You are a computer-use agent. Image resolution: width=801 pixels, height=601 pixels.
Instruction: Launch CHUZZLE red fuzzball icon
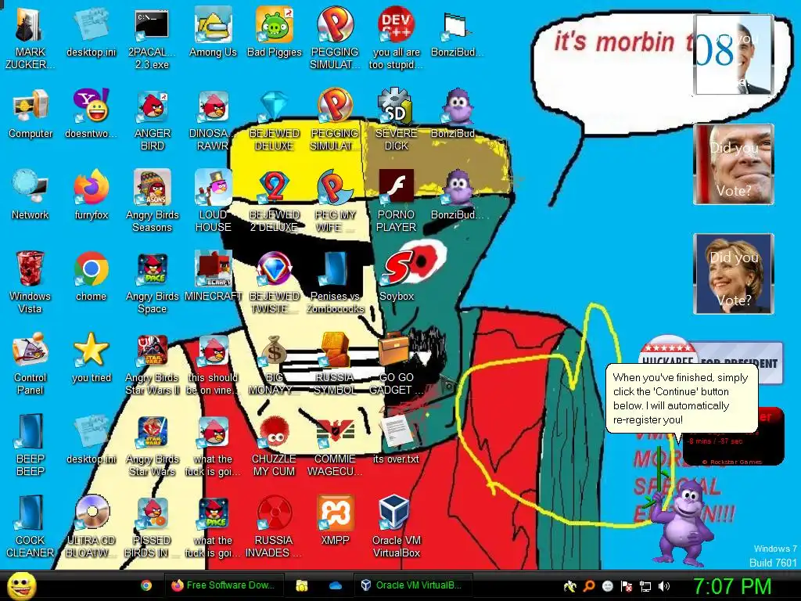pos(275,445)
